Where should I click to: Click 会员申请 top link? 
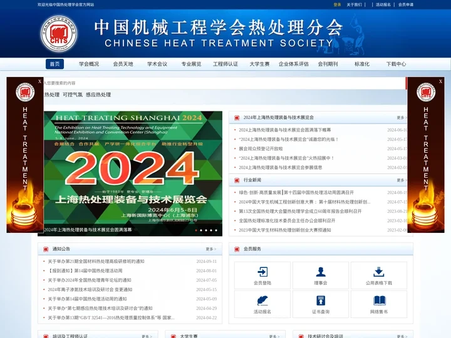pos(406,4)
